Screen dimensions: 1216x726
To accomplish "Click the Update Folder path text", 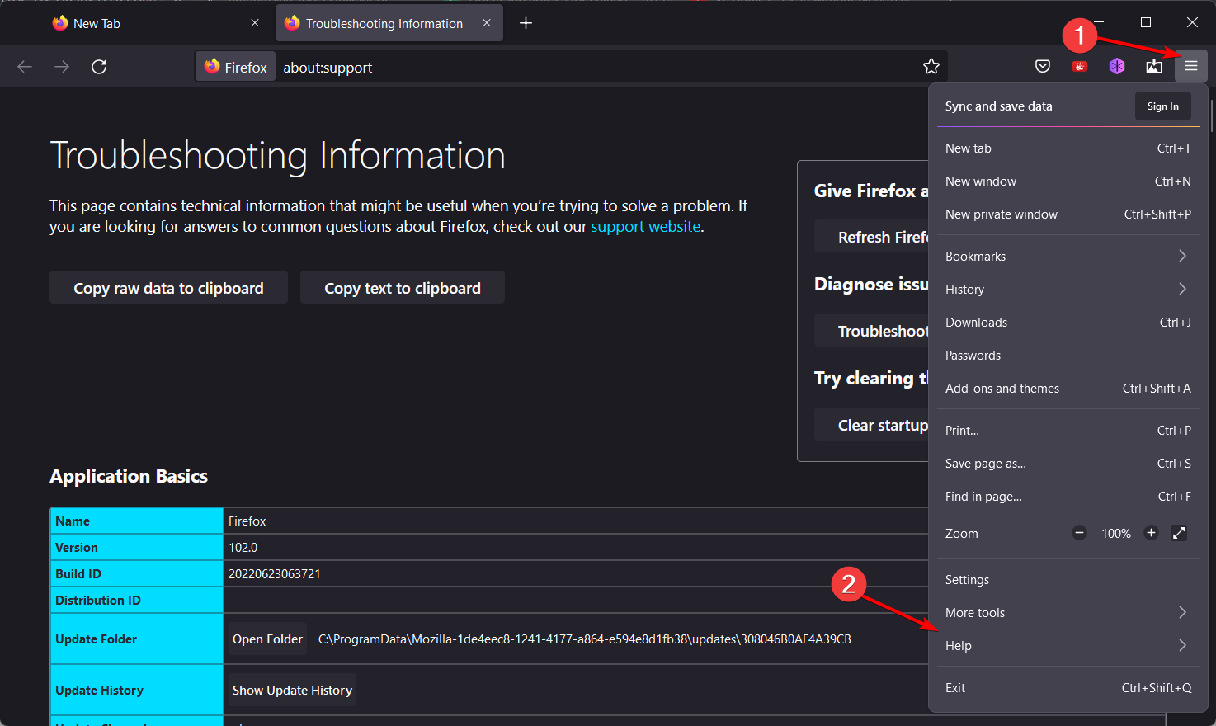I will [584, 639].
